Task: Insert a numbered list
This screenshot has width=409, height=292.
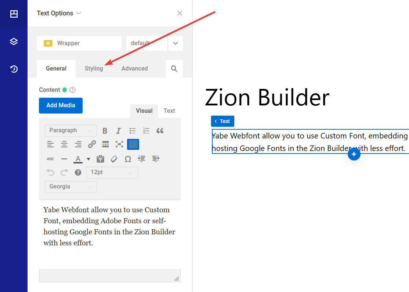Action: coord(146,131)
